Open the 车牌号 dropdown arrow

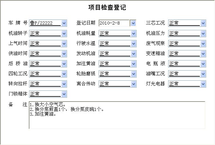[x=64, y=23]
